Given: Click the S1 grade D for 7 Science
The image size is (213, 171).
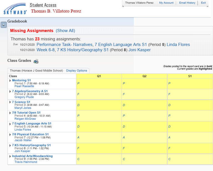Looking at the screenshot, I should [169, 105].
